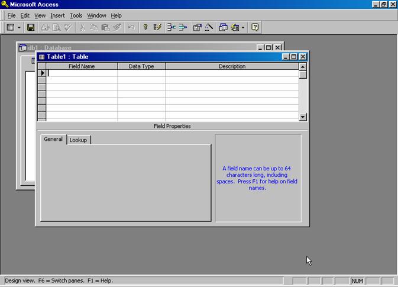Click the first row selector
This screenshot has height=287, width=398.
coord(42,74)
